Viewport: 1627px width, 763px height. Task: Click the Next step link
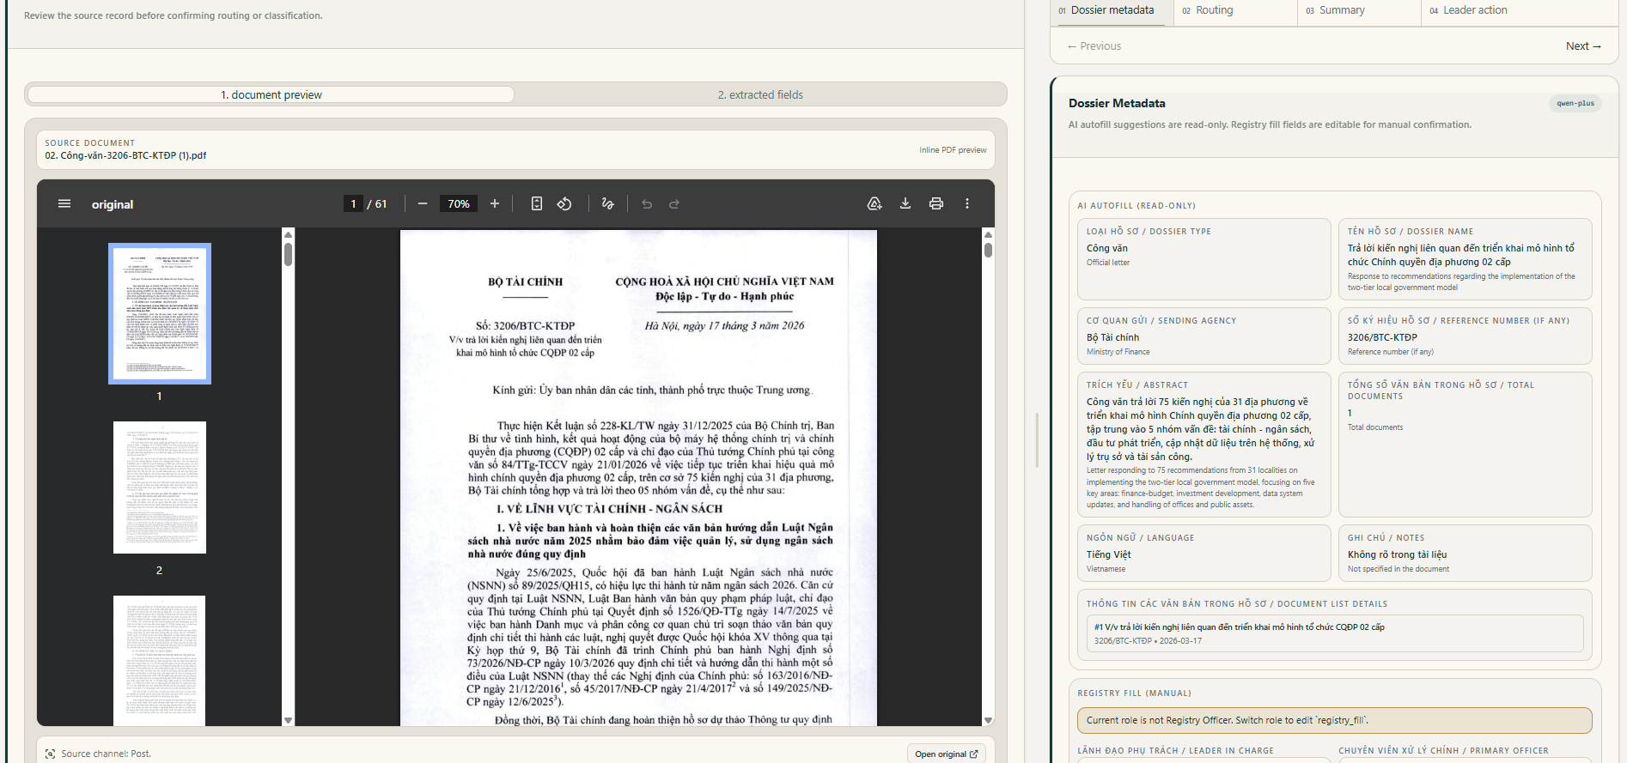(x=1583, y=46)
